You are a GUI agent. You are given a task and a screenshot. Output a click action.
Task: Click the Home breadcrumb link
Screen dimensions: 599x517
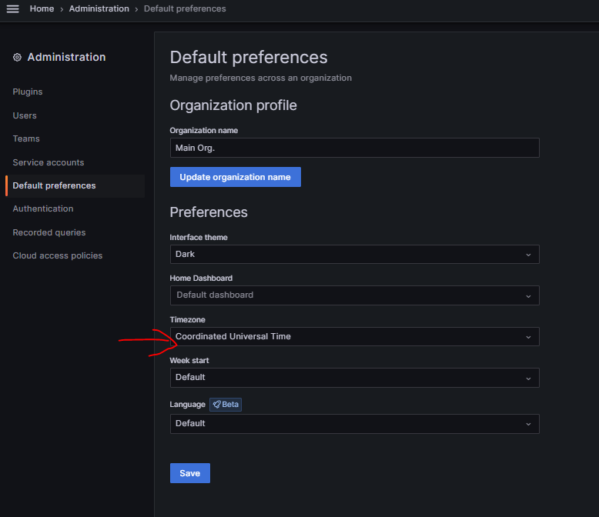42,8
